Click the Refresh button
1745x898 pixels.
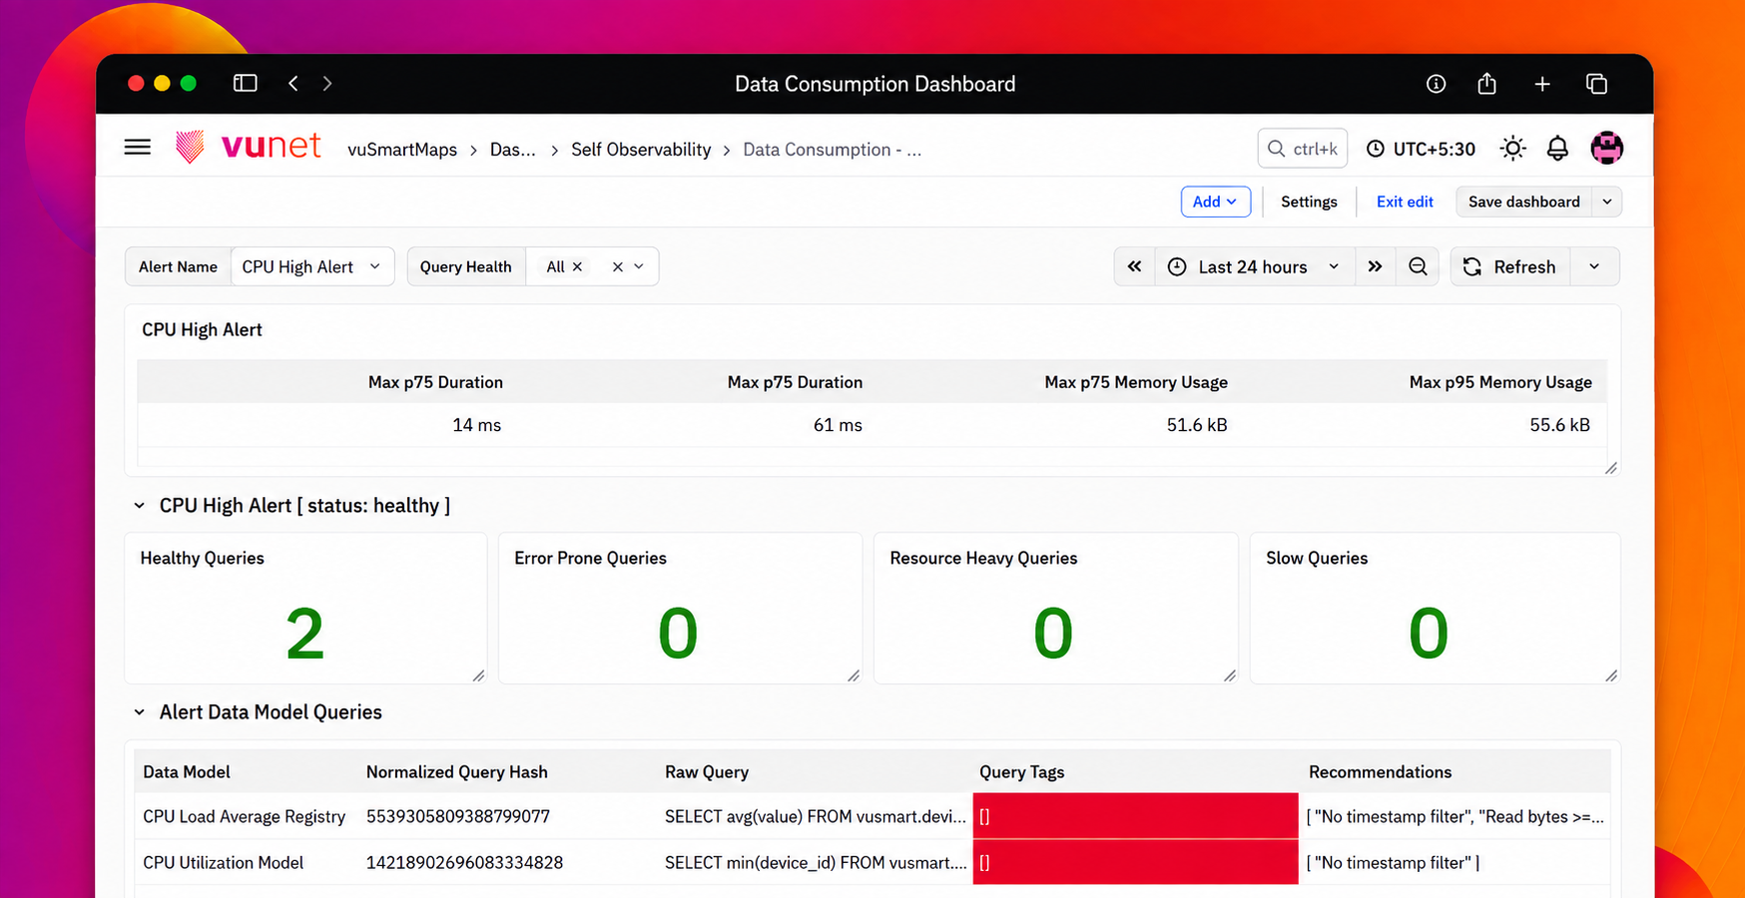(x=1510, y=266)
